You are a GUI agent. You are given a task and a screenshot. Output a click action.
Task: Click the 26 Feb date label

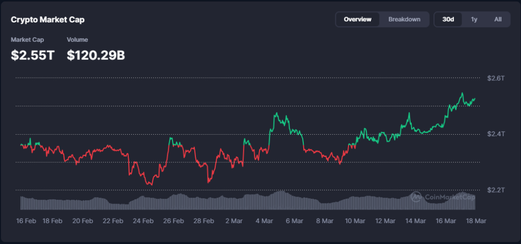pyautogui.click(x=174, y=221)
